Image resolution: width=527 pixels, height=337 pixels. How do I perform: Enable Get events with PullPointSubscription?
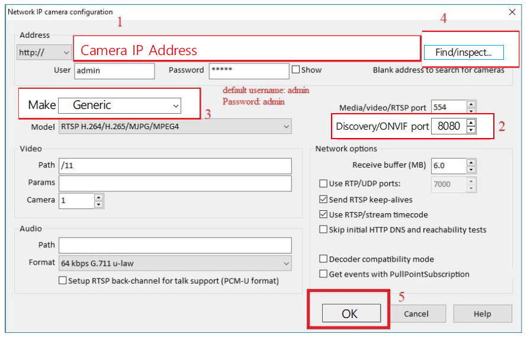[323, 274]
